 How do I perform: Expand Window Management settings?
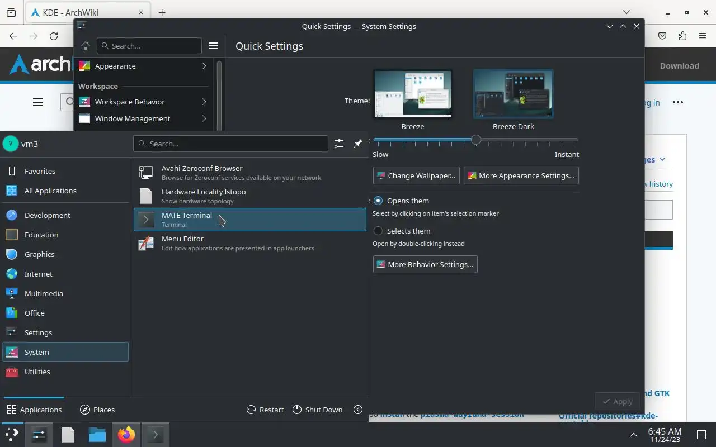click(143, 118)
